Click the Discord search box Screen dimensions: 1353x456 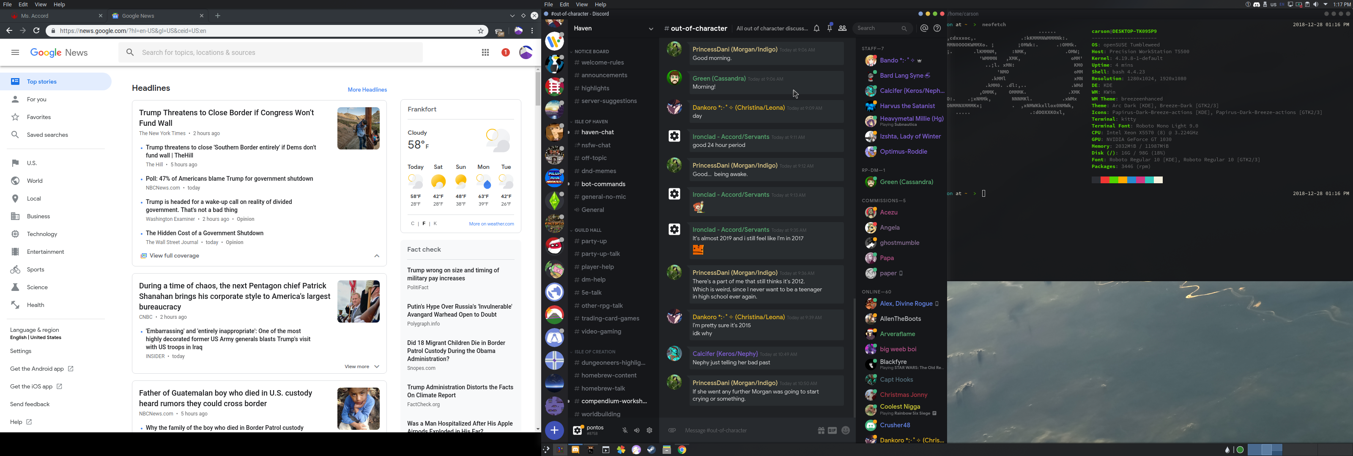(882, 28)
